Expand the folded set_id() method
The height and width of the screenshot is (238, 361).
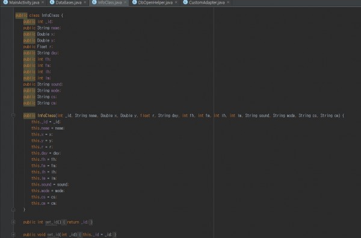point(13,234)
